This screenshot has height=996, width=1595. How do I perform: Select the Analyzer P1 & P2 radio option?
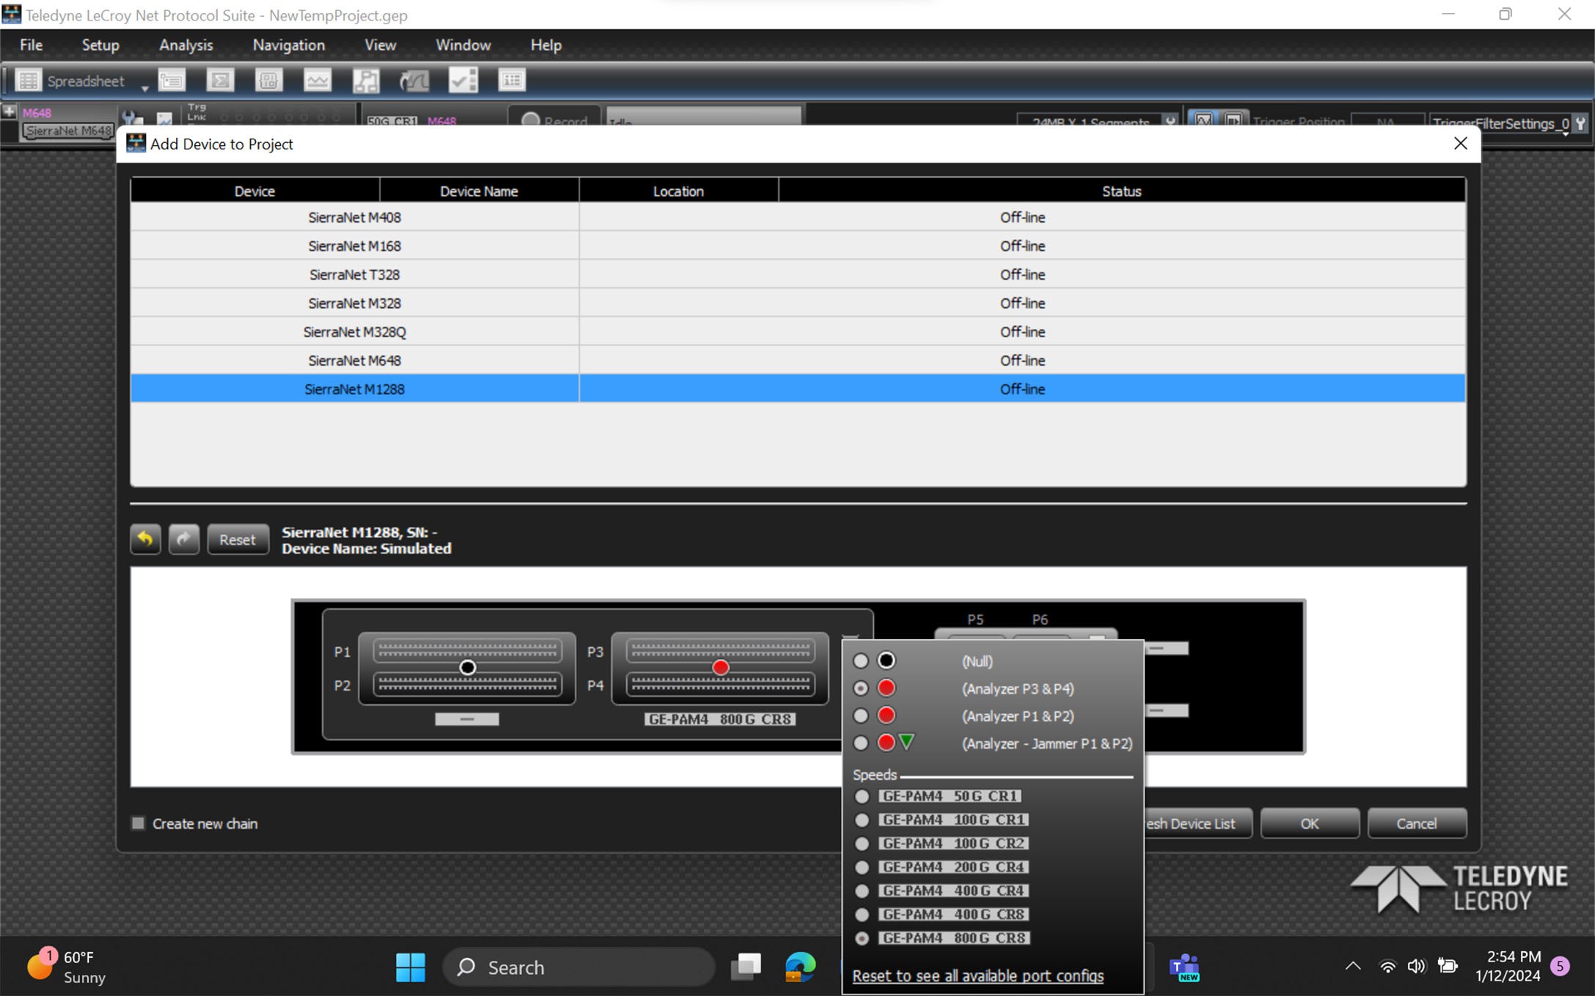tap(861, 716)
